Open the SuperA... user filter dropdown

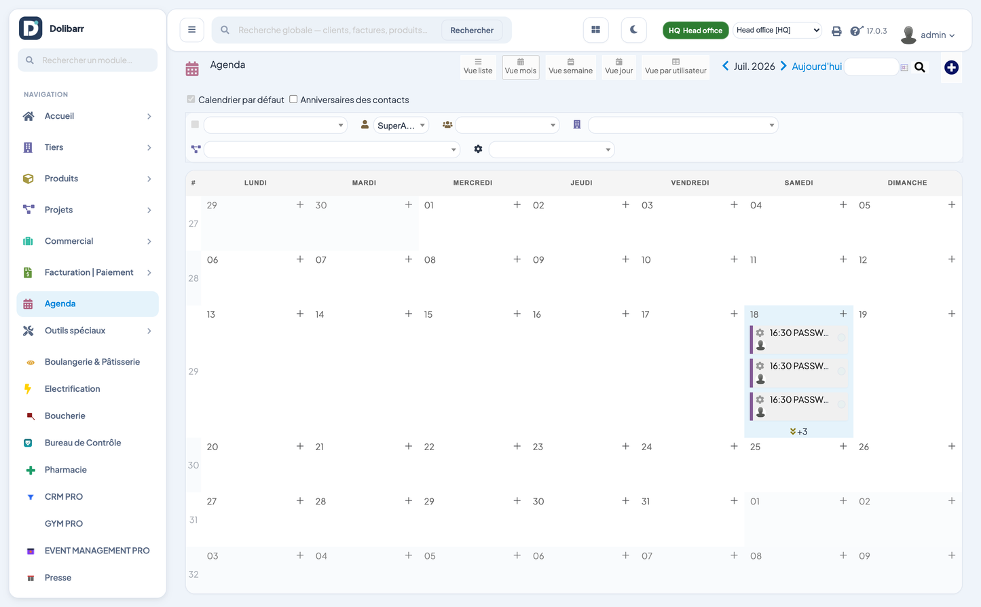(x=401, y=125)
